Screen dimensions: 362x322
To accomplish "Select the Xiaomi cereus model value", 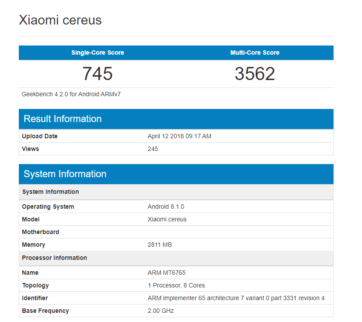I will pos(167,220).
